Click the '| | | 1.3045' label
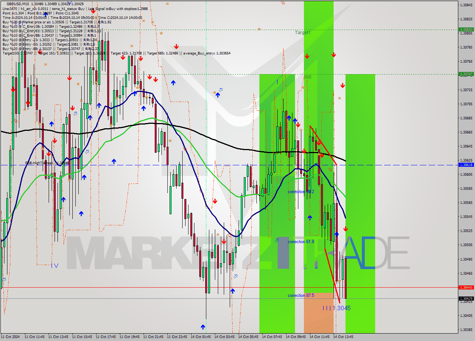475x341 pixels. tap(336, 308)
